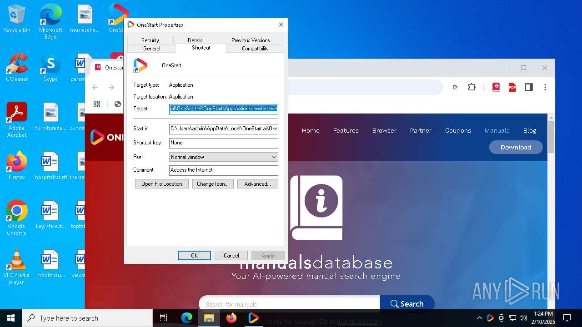Open the Home link on website
The height and width of the screenshot is (327, 582).
click(311, 131)
